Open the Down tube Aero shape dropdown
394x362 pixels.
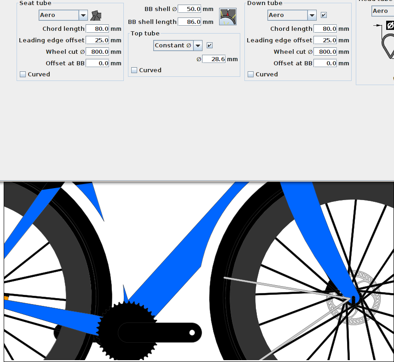pyautogui.click(x=292, y=15)
